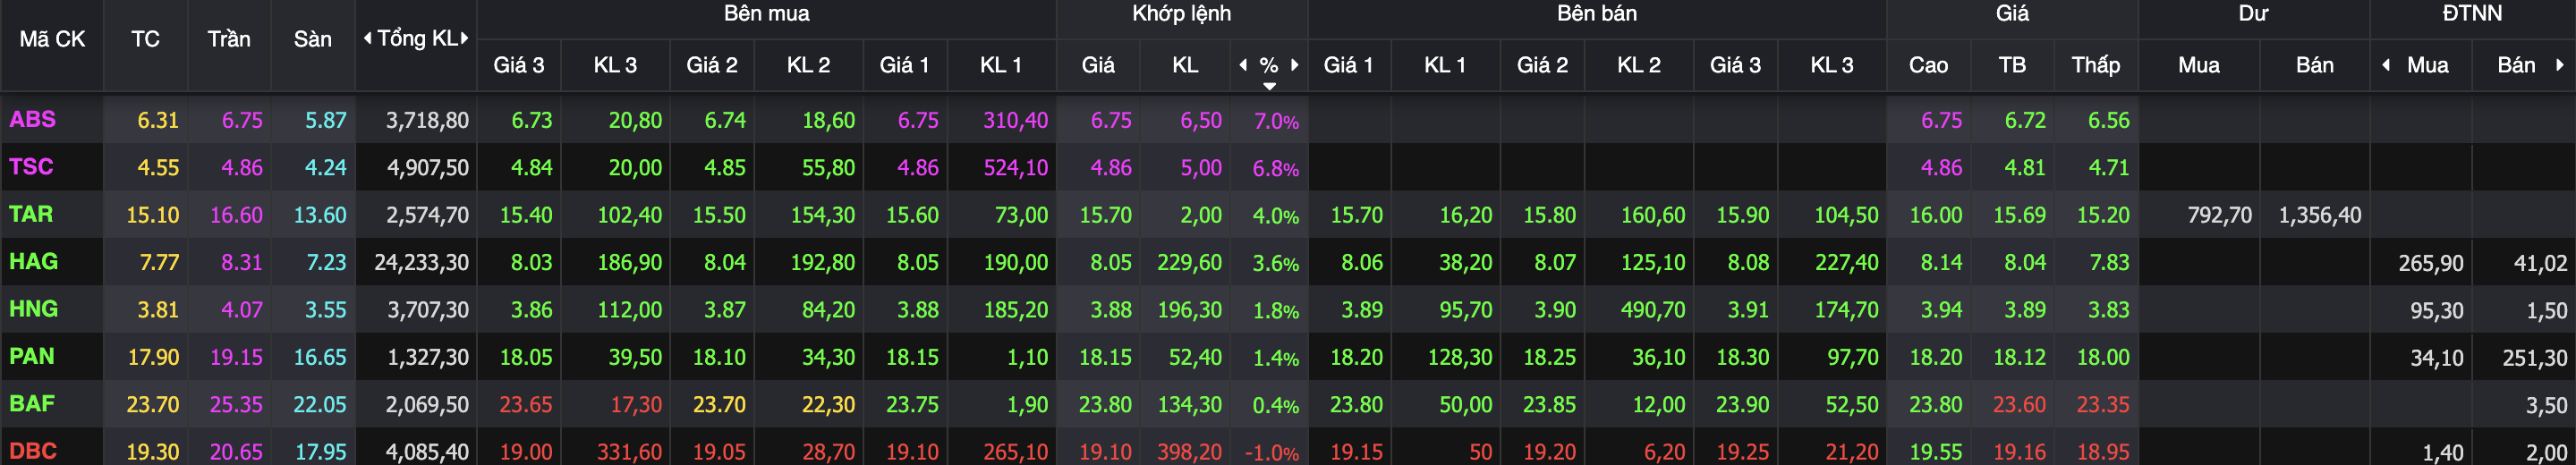The width and height of the screenshot is (2576, 465).
Task: Click HNG sell volume 490,70
Action: point(1652,310)
